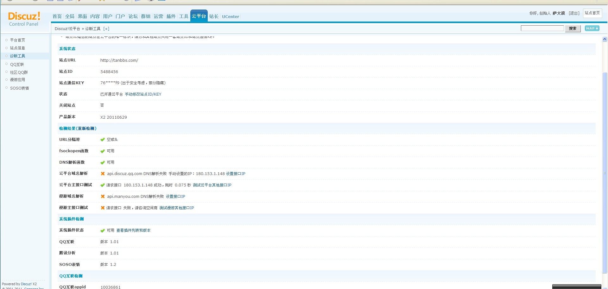Image resolution: width=608 pixels, height=289 pixels.
Task: Click the Discuz! Control Panel logo
Action: tap(24, 19)
